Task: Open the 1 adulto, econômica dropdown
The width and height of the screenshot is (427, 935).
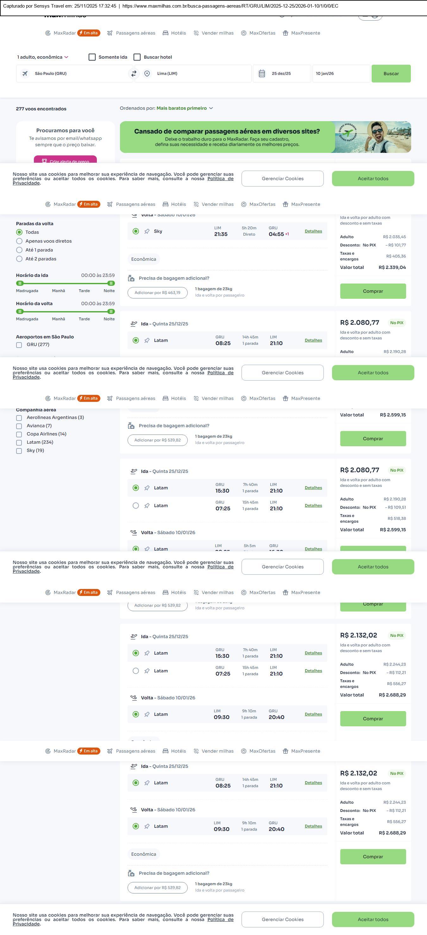Action: 43,57
